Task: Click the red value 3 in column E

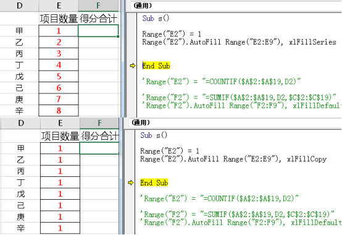Action: [x=59, y=54]
